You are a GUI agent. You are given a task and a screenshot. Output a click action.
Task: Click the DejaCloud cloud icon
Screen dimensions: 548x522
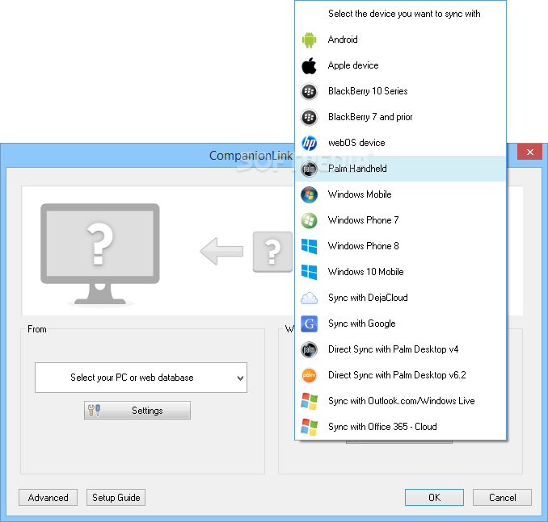point(309,299)
